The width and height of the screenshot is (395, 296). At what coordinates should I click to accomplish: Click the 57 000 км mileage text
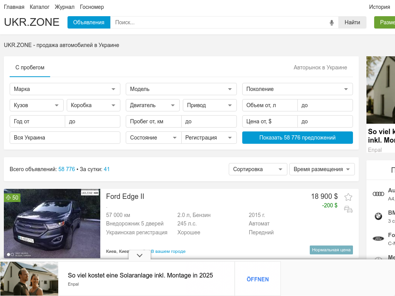[x=118, y=215]
